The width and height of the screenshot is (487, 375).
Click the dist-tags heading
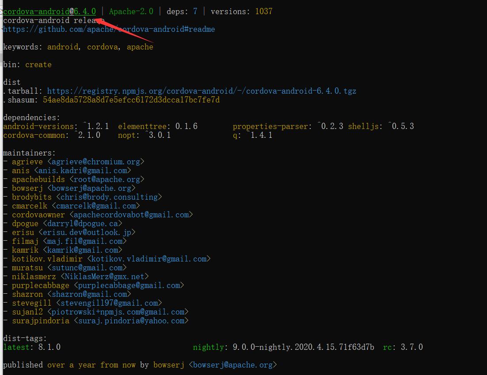click(x=25, y=339)
